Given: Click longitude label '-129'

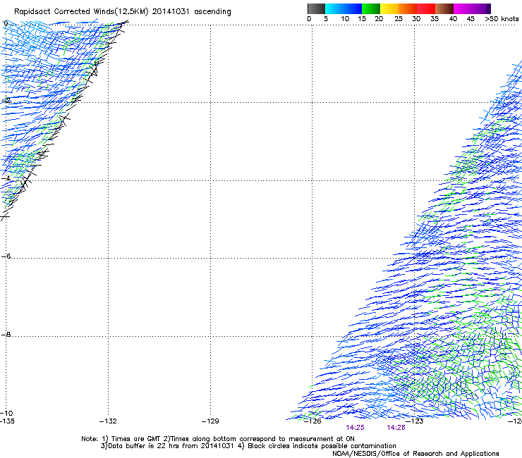Looking at the screenshot, I should coord(210,421).
